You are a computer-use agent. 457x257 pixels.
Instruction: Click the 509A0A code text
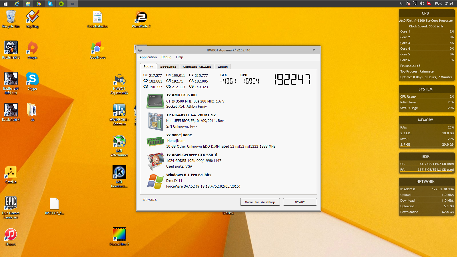pyautogui.click(x=150, y=200)
